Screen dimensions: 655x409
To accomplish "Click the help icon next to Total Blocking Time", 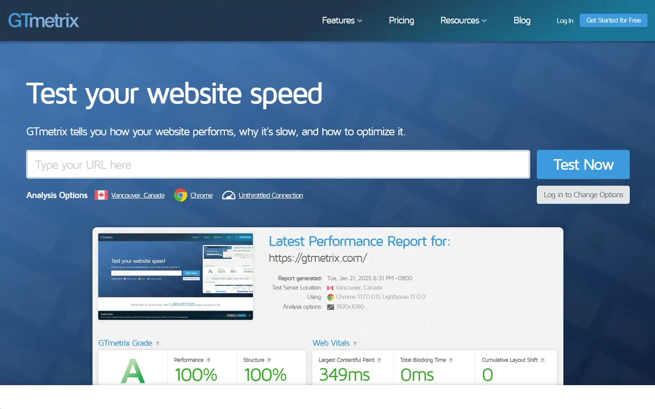I will click(x=451, y=360).
